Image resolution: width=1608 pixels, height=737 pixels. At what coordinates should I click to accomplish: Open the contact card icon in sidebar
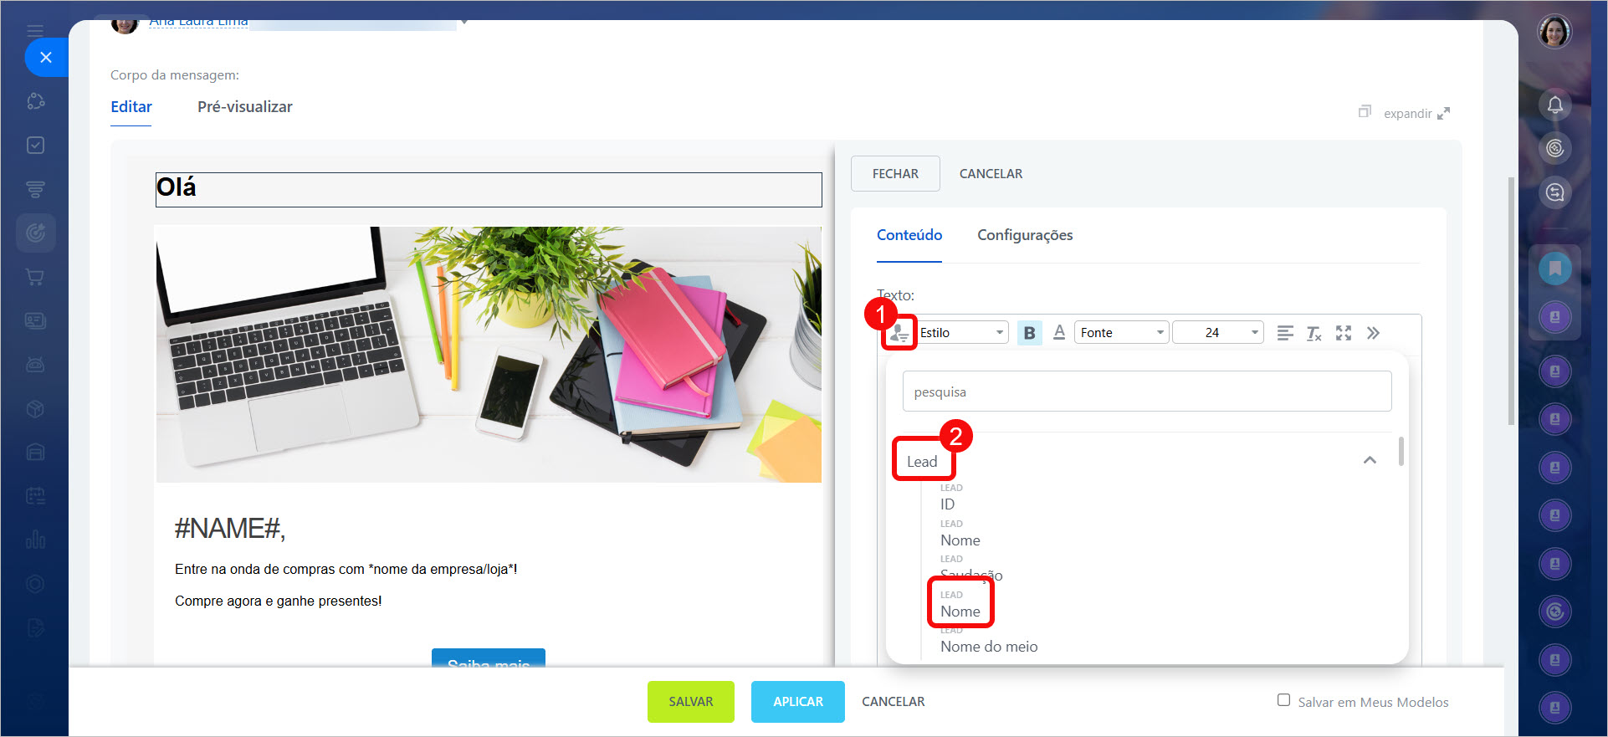[35, 320]
